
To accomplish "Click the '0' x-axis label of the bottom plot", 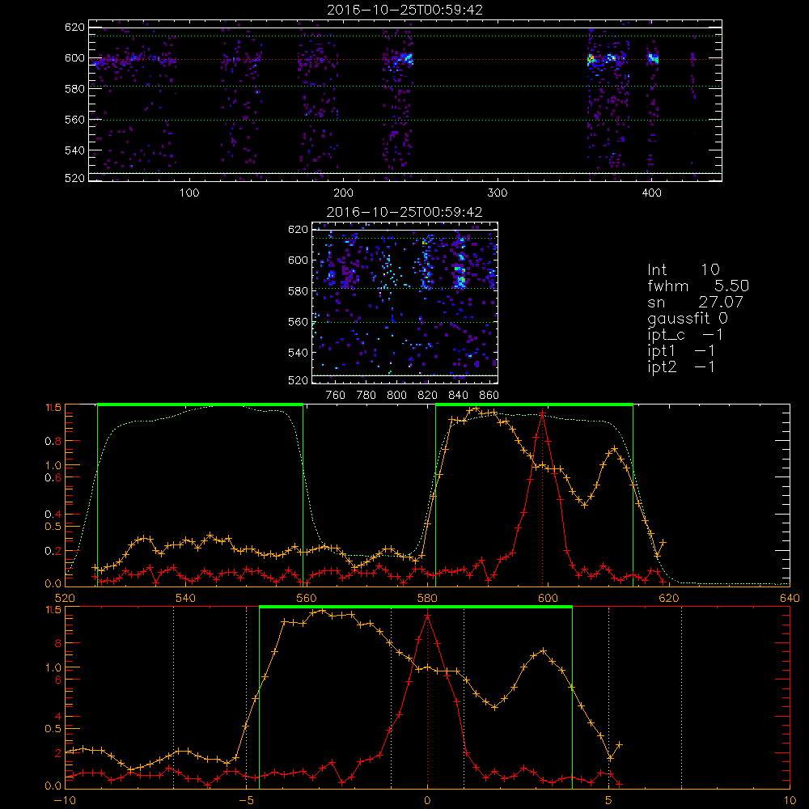I will [x=427, y=801].
